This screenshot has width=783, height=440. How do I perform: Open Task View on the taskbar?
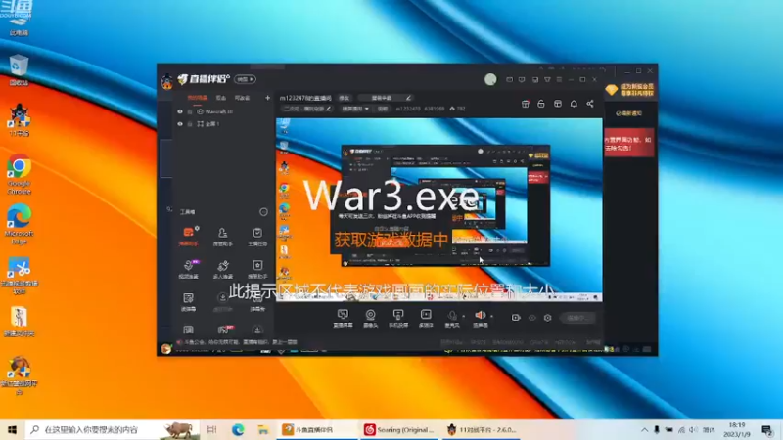coord(212,429)
